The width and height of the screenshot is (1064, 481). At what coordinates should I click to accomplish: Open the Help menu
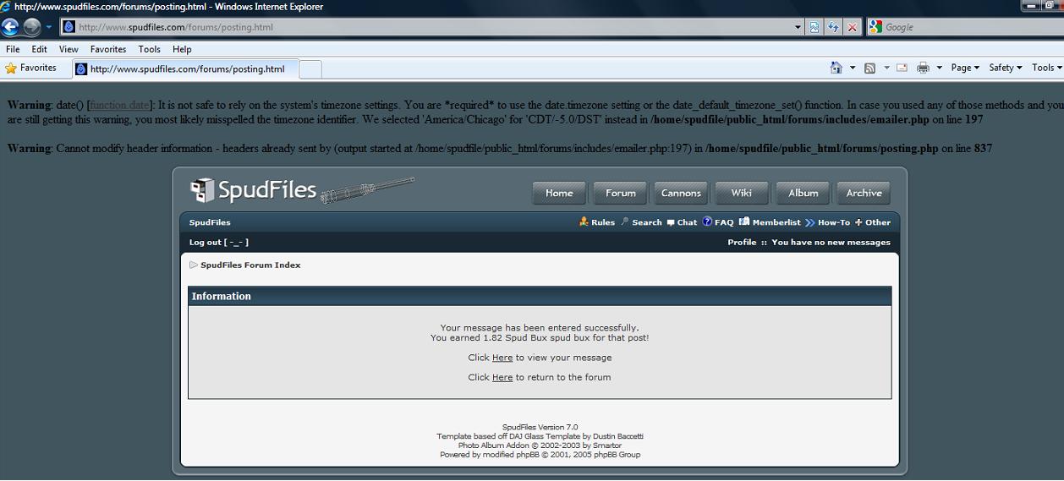pyautogui.click(x=182, y=49)
